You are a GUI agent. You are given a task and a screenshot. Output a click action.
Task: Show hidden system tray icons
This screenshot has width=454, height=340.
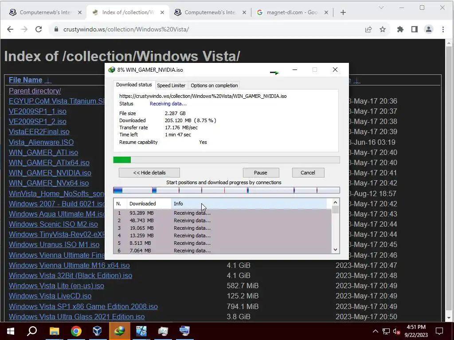(x=375, y=331)
